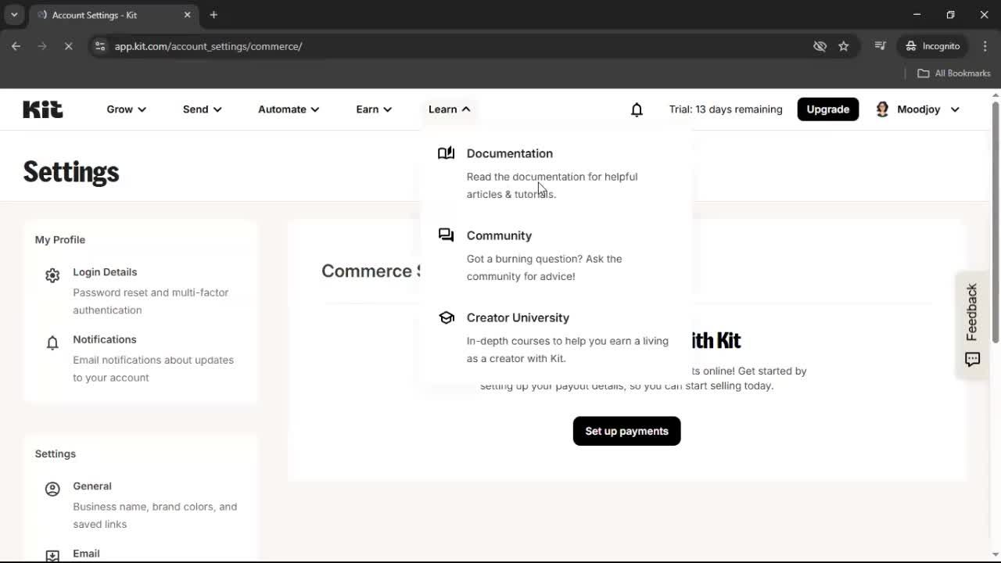Open the Moodjoy account dropdown
Screen dimensions: 1001x563
tap(918, 109)
